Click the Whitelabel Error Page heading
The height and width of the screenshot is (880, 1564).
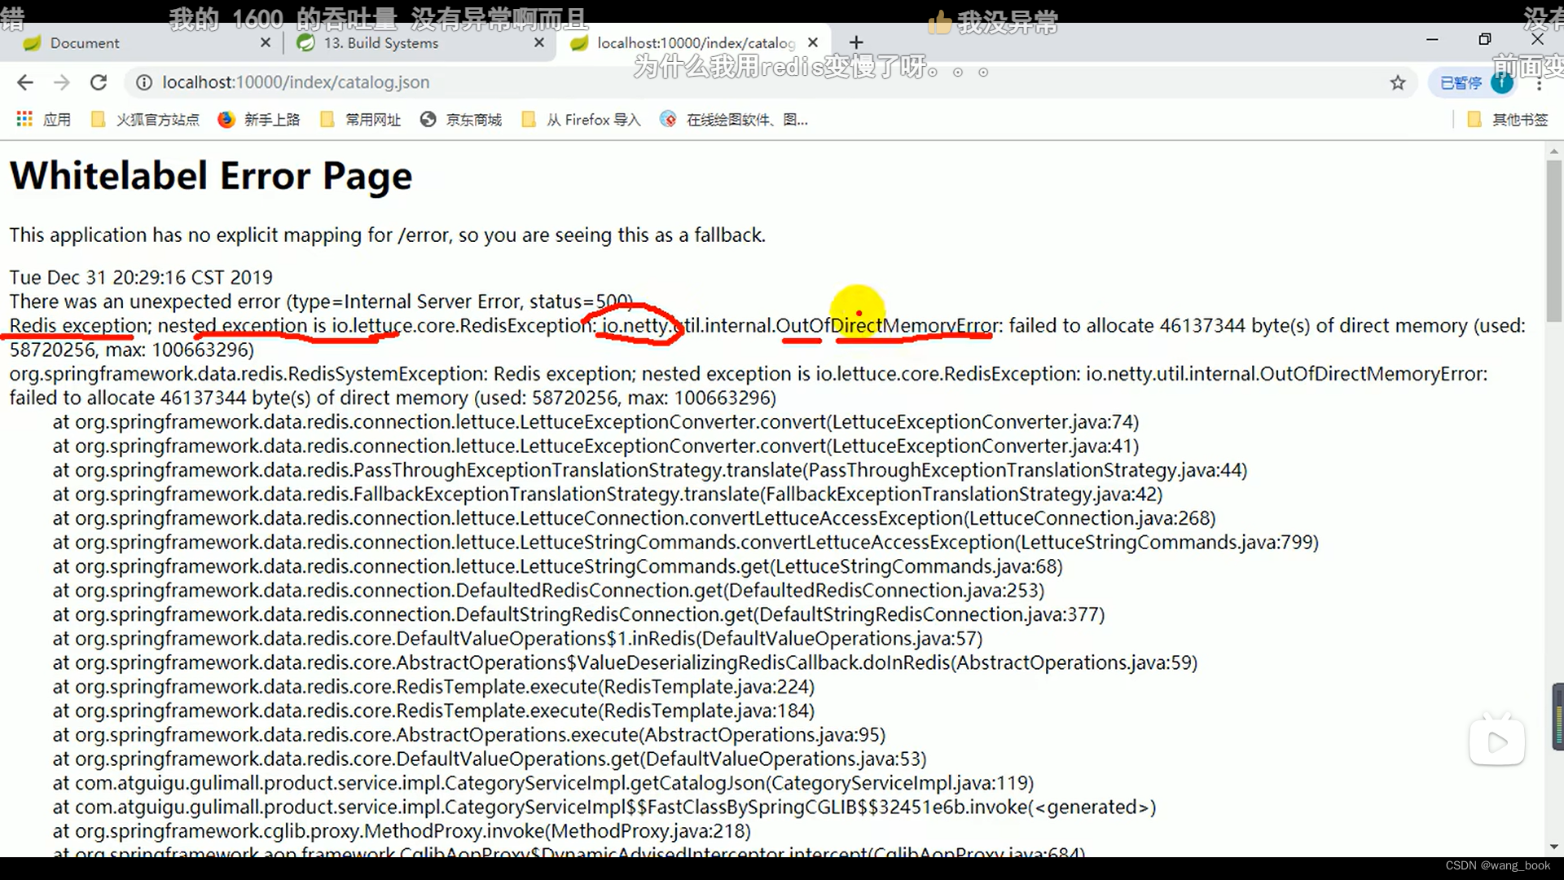(211, 176)
